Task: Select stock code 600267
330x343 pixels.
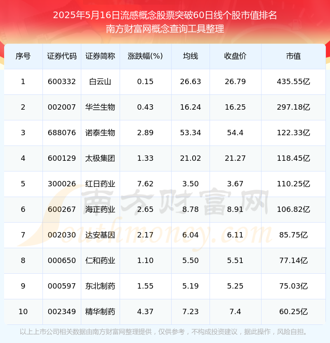Action: coord(62,209)
